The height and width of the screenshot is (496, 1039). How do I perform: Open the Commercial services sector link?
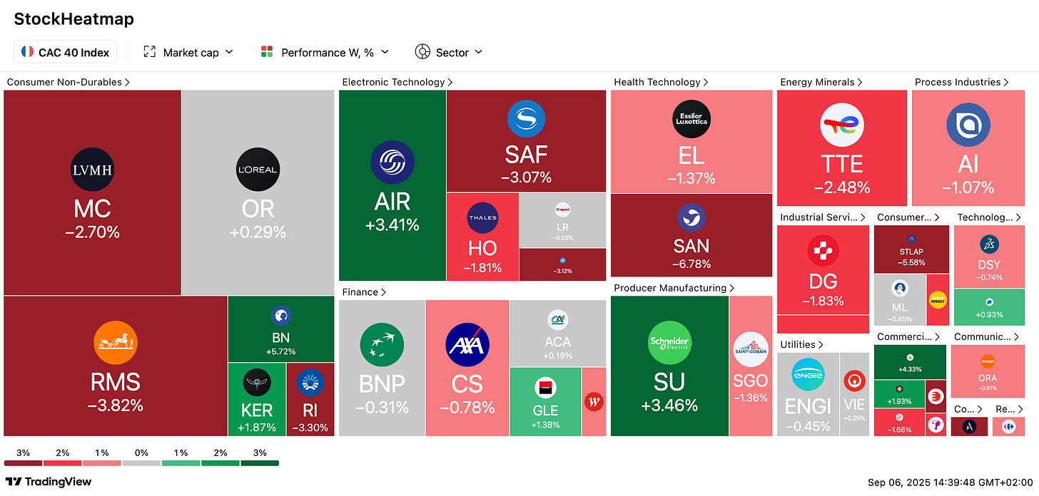coord(908,336)
